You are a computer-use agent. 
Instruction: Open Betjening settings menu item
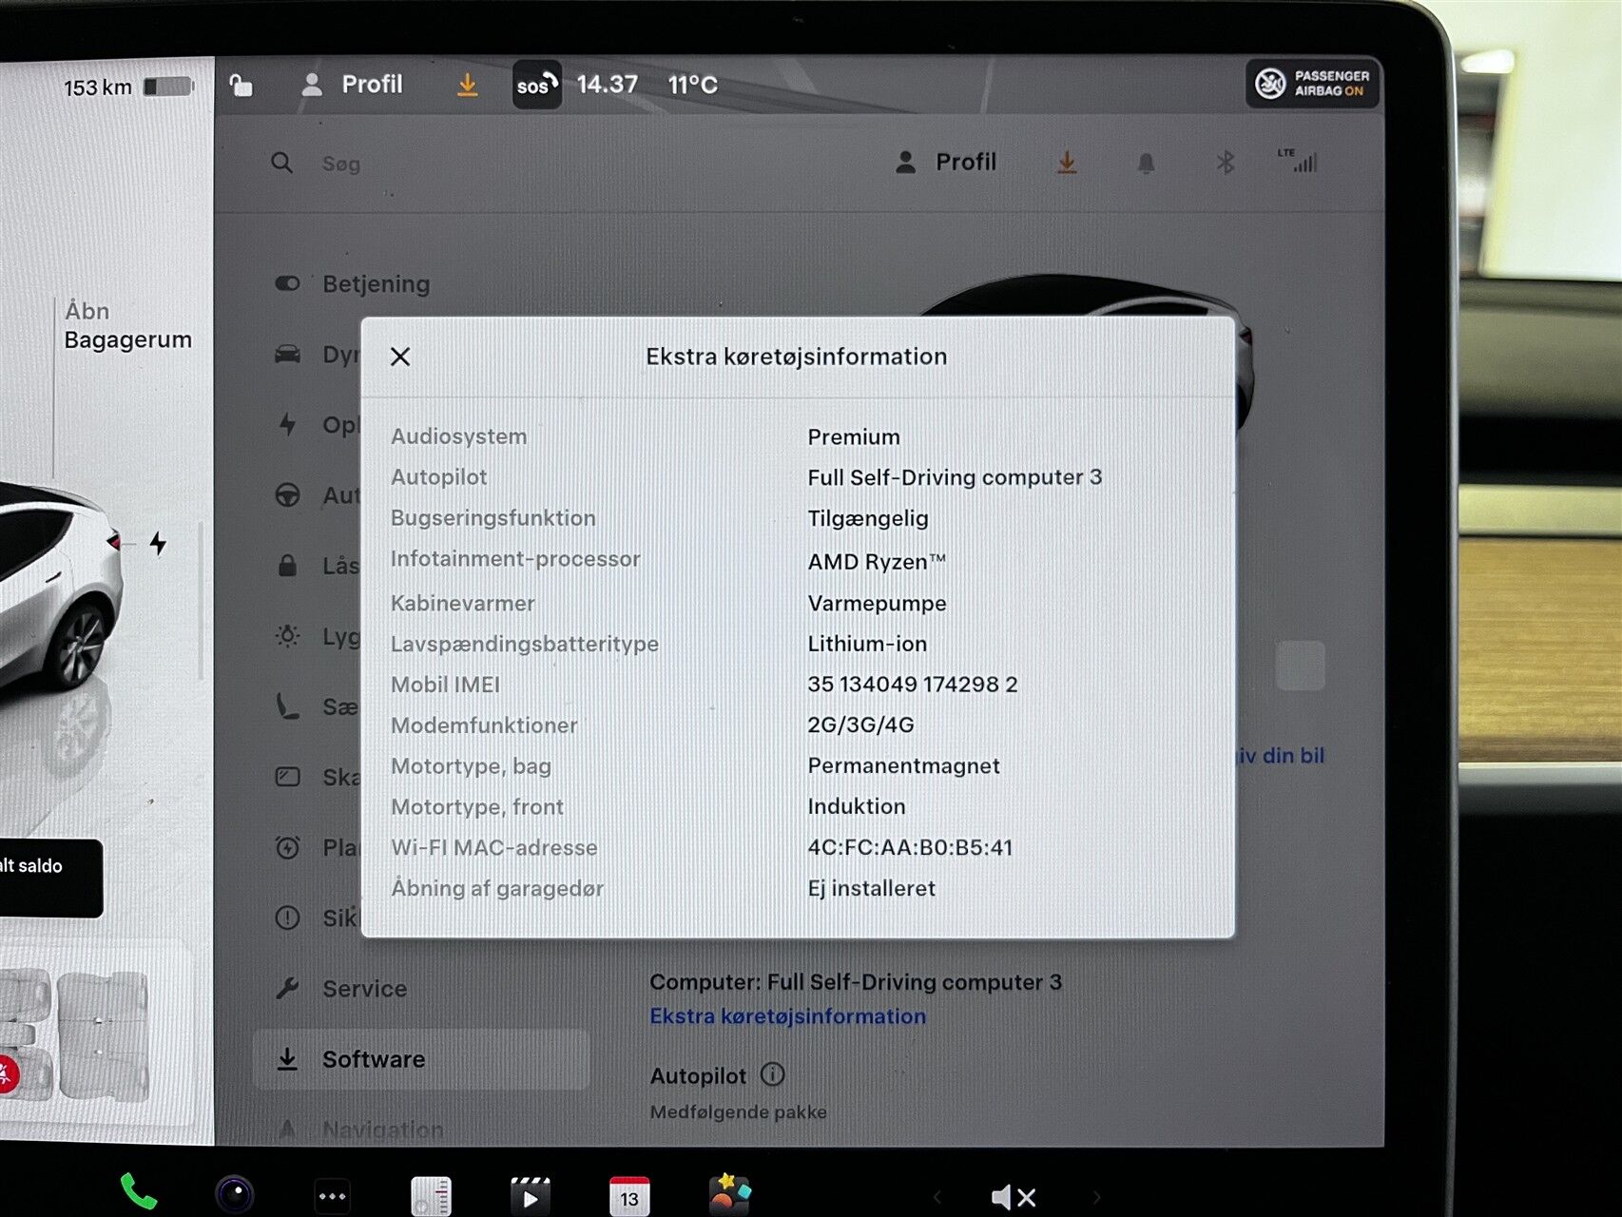tap(376, 283)
